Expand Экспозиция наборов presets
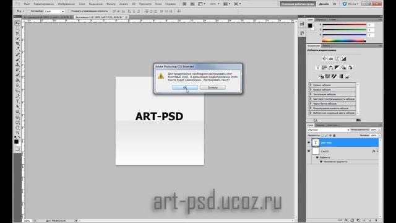Screen dimensions: 396x223 [311, 94]
